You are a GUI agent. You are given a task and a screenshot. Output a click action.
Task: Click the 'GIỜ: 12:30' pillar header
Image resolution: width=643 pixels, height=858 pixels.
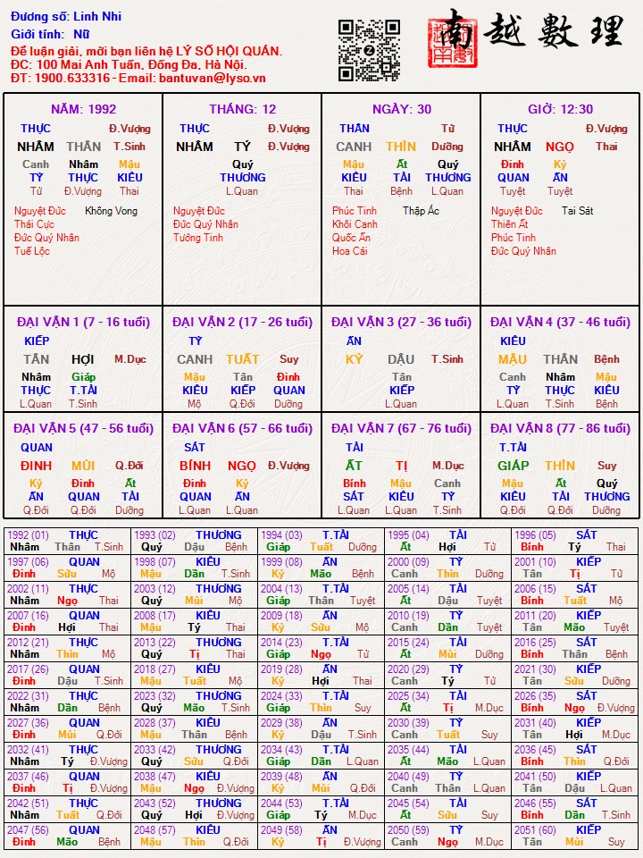click(561, 109)
